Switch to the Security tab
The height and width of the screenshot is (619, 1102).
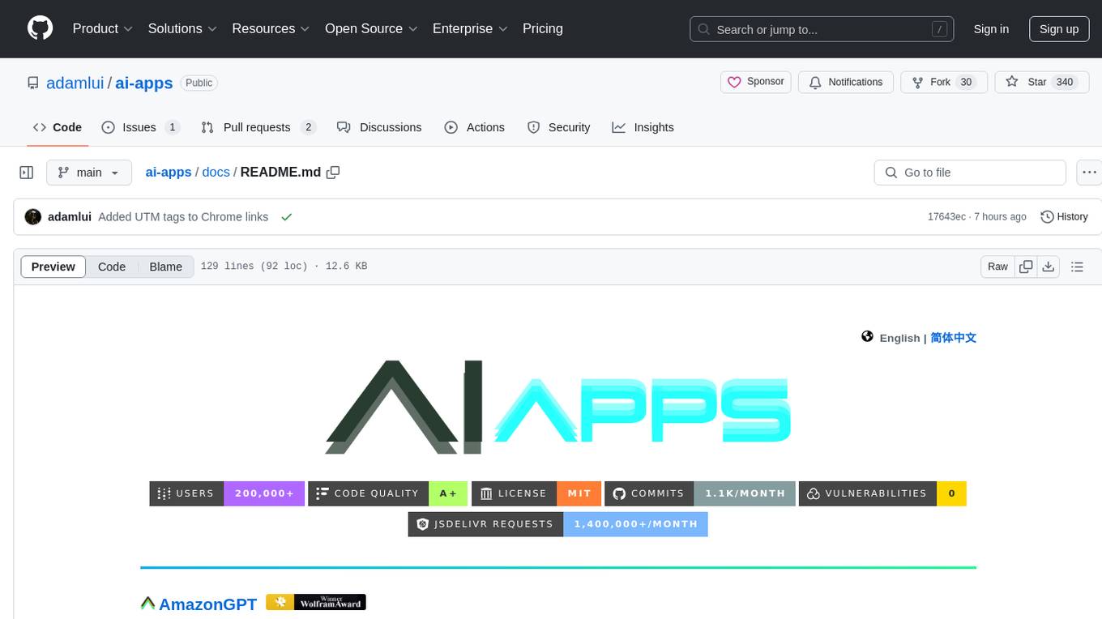[558, 127]
